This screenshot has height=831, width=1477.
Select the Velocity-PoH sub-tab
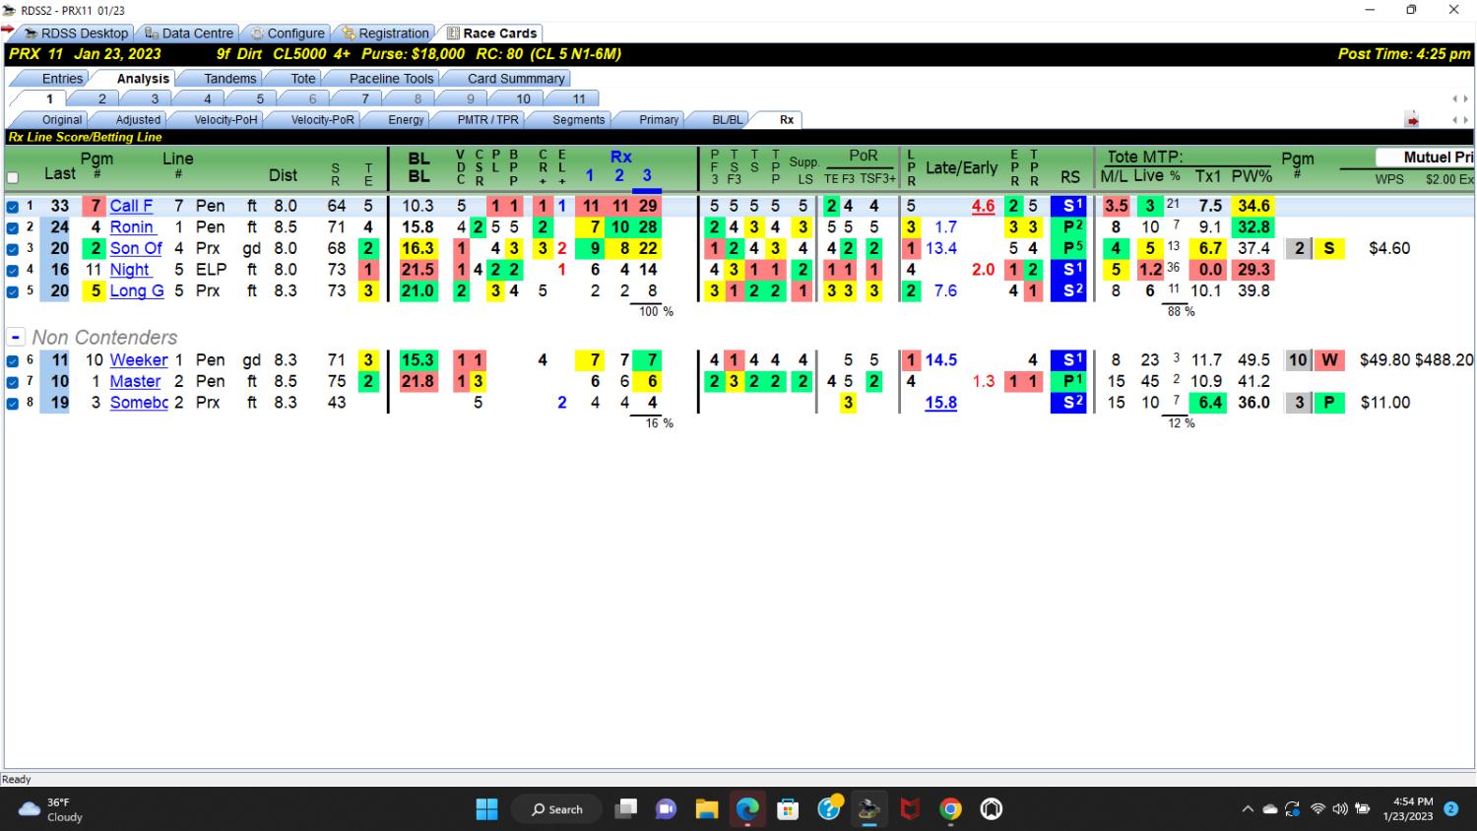click(225, 119)
